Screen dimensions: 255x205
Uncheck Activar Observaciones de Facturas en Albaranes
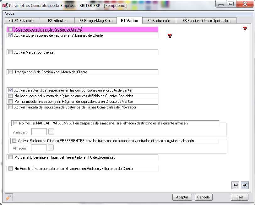[11, 36]
